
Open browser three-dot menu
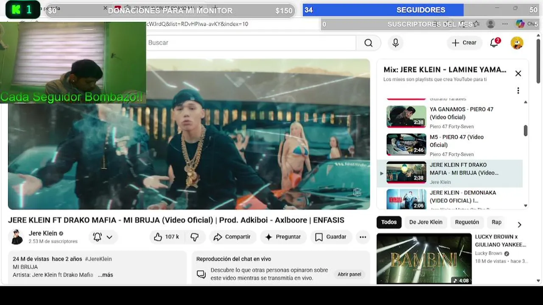click(x=505, y=24)
